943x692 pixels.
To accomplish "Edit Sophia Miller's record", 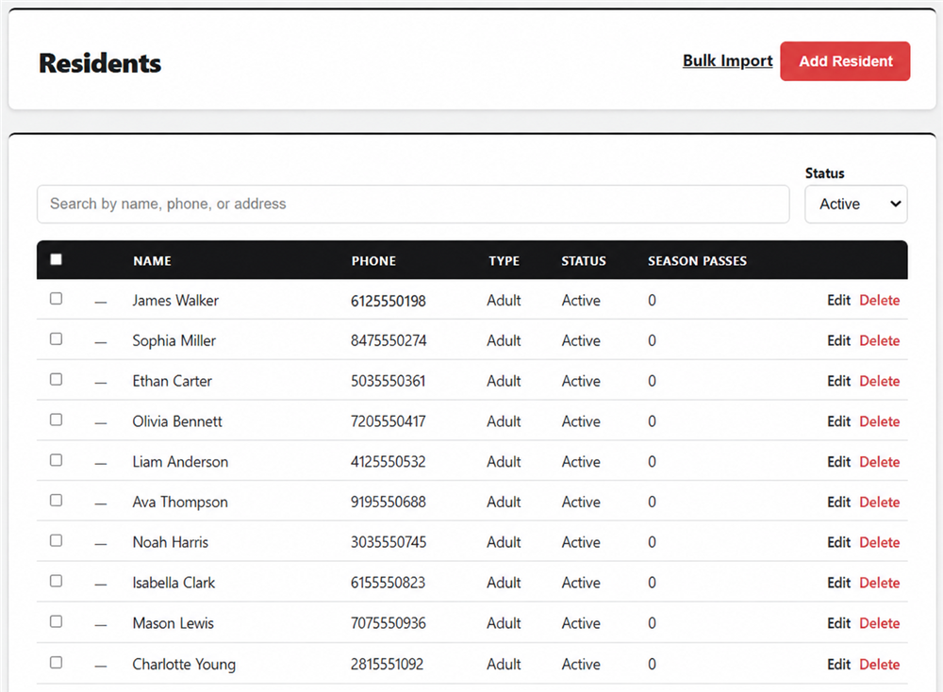I will pos(838,340).
